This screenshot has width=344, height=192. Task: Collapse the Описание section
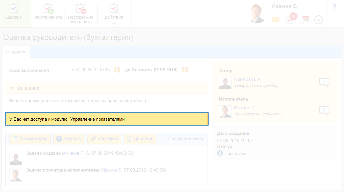(13, 88)
